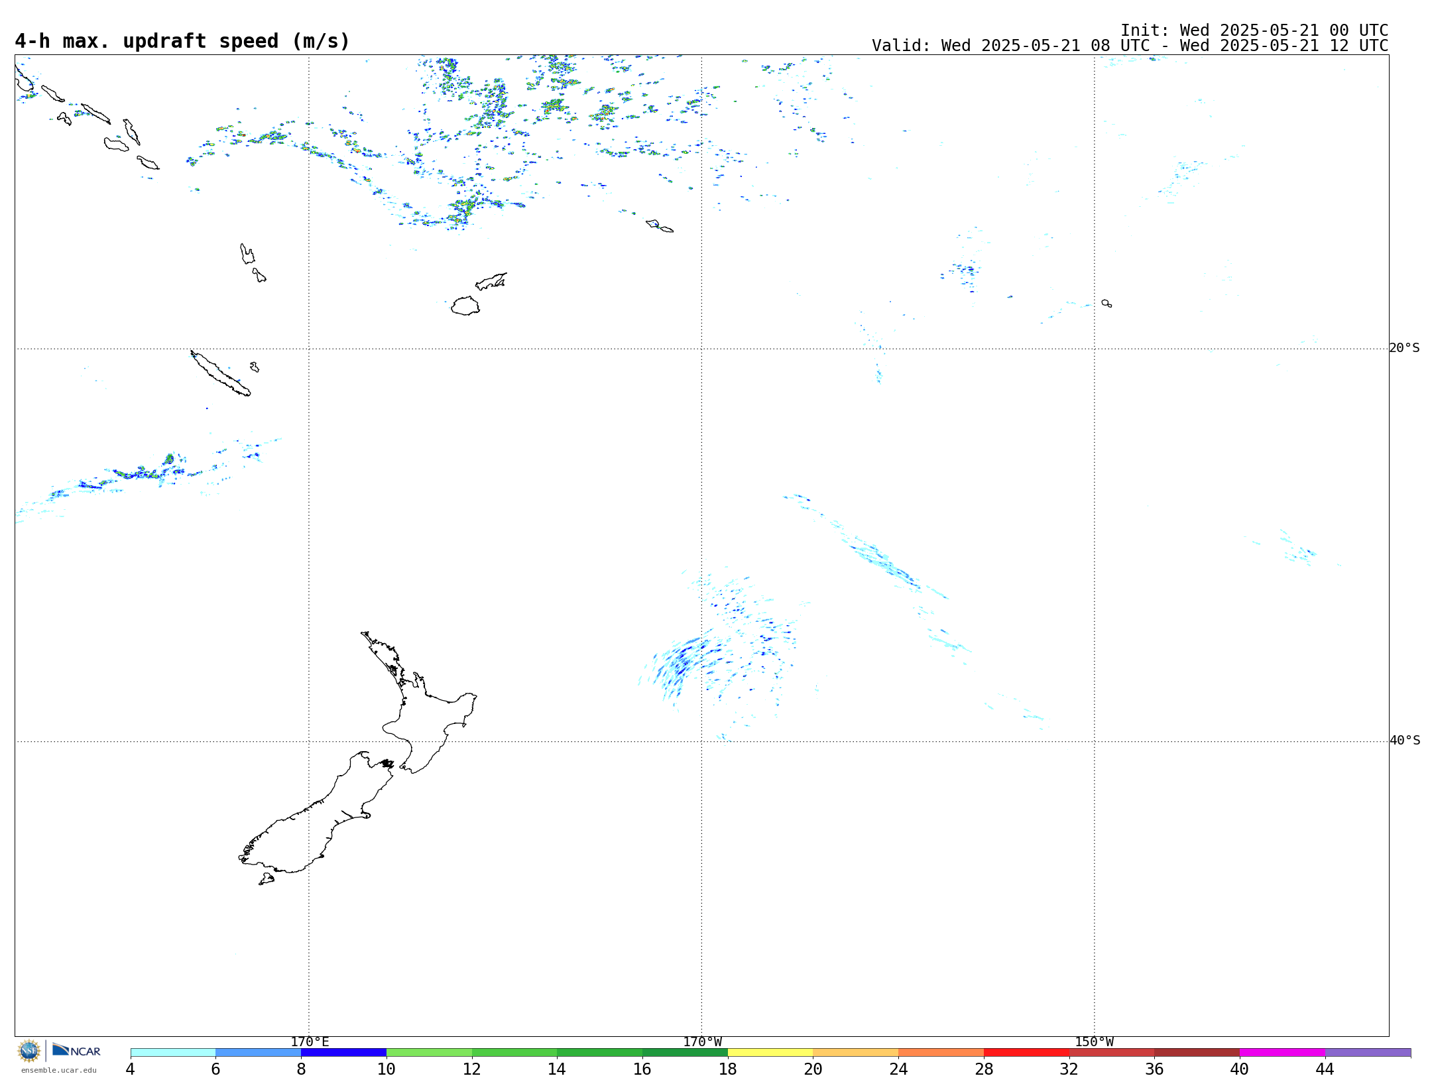
Task: Click the dull red 32-36 color swatch
Action: point(1112,1053)
